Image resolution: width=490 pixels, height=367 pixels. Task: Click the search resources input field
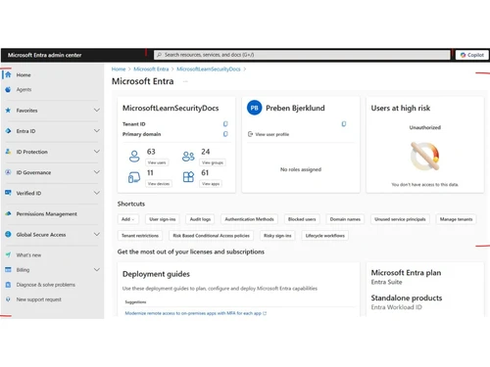point(302,55)
